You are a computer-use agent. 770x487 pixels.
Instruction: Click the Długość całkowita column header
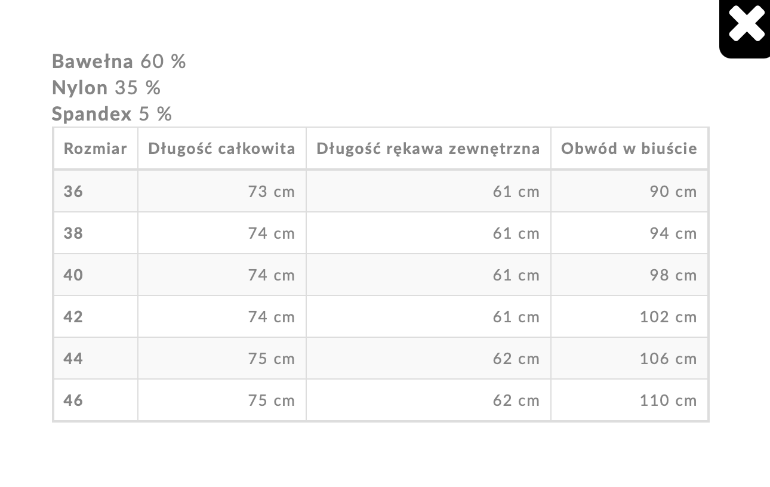(221, 149)
